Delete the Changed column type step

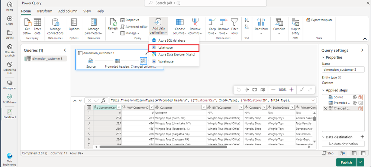[325, 109]
